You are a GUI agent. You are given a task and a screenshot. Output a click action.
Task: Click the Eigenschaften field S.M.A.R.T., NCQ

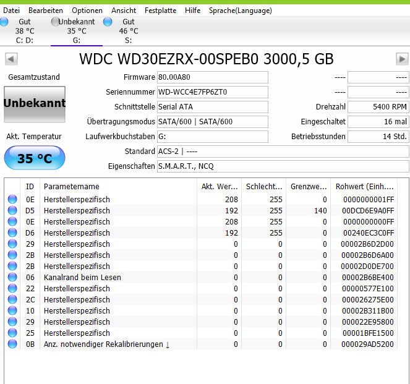click(x=283, y=166)
